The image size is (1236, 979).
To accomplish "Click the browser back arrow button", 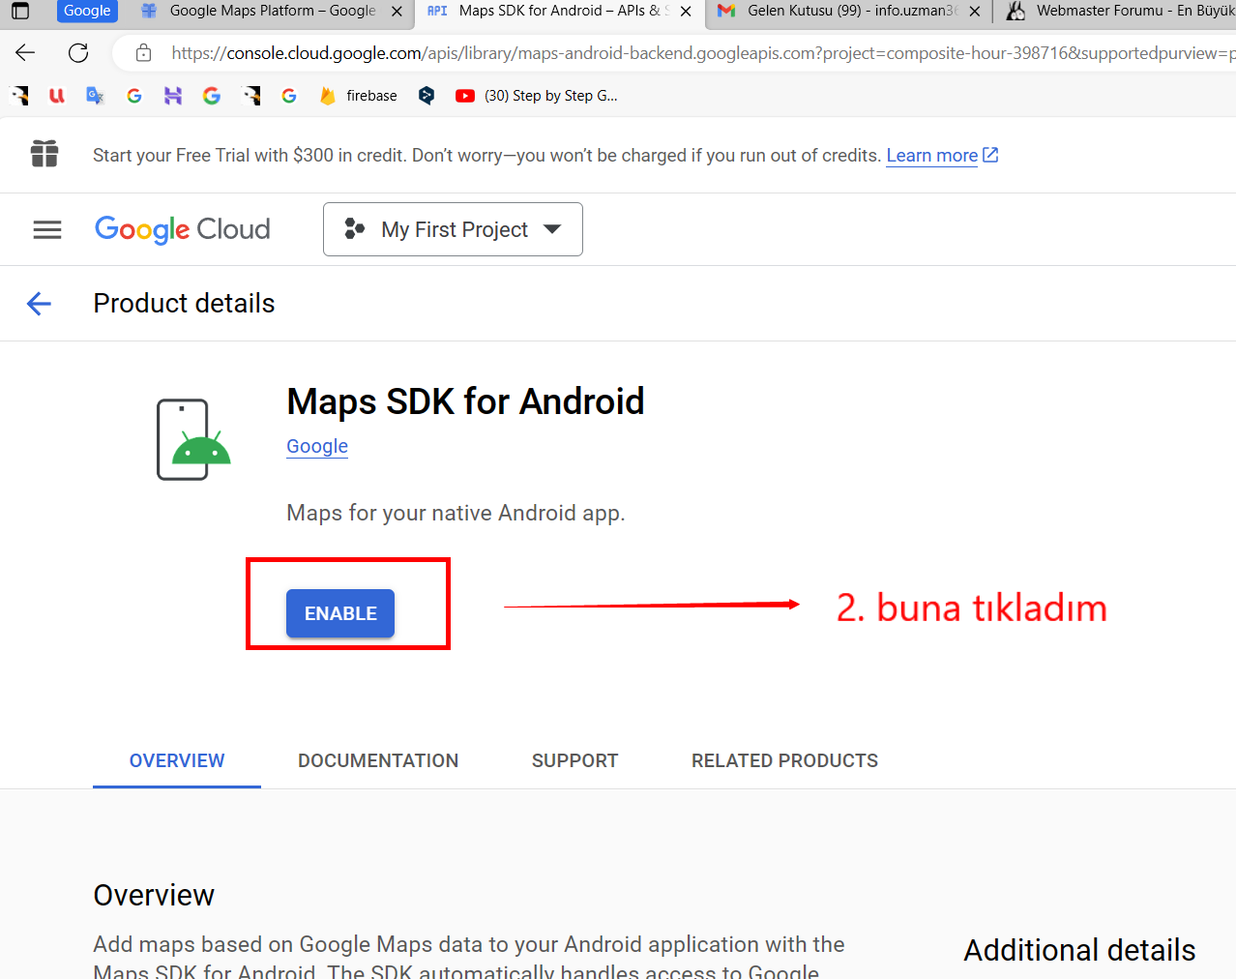I will (25, 52).
